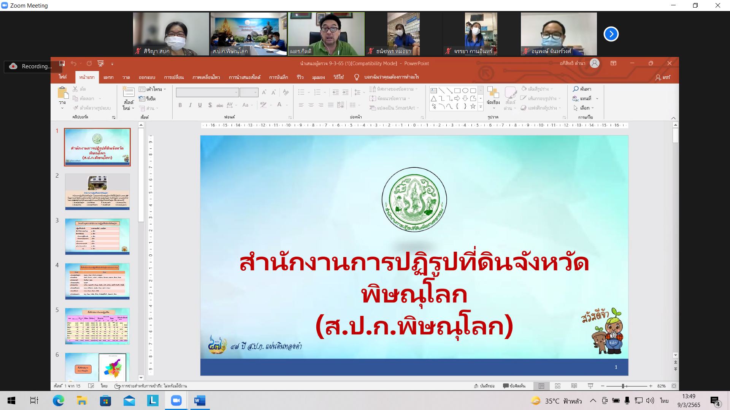Click the Share button
The width and height of the screenshot is (730, 410).
coord(663,77)
